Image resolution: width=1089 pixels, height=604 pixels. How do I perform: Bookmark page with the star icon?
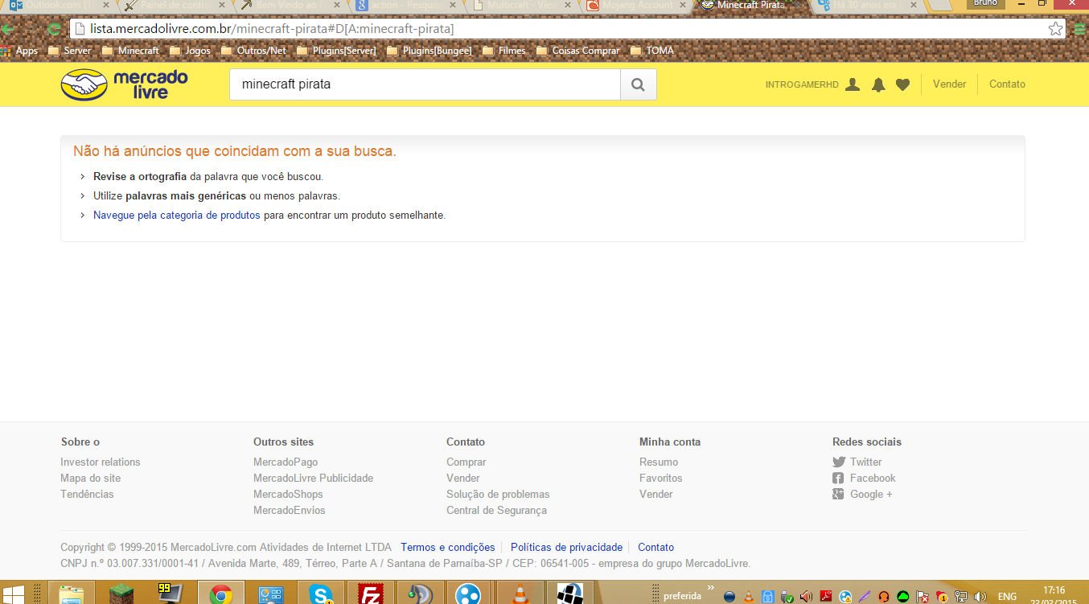(x=1055, y=29)
